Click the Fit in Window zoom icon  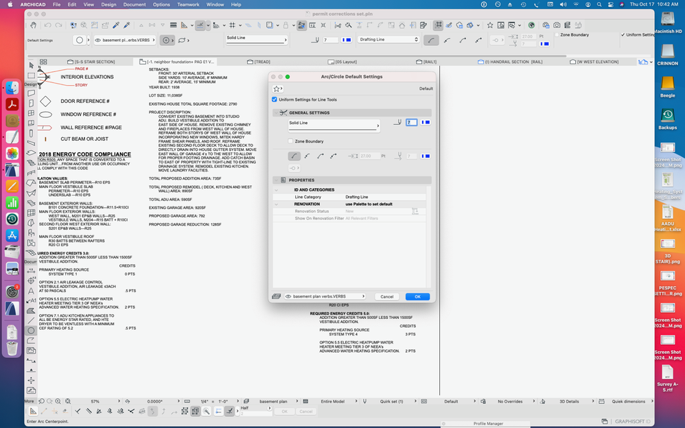click(x=68, y=401)
